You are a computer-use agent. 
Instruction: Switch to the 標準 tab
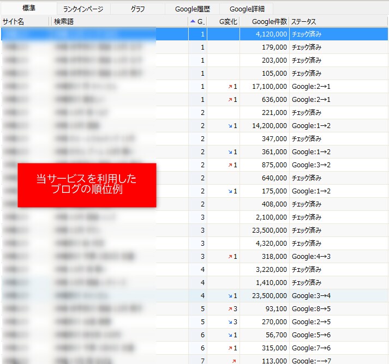pos(29,8)
